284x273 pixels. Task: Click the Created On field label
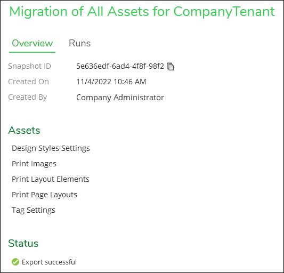(x=28, y=82)
